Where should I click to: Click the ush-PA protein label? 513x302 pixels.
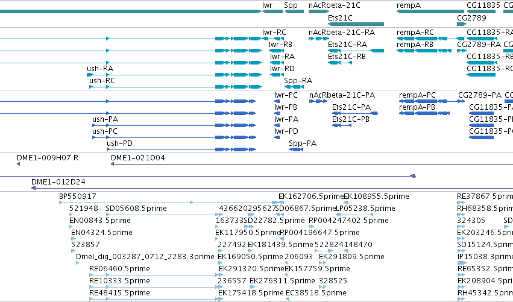tap(105, 120)
